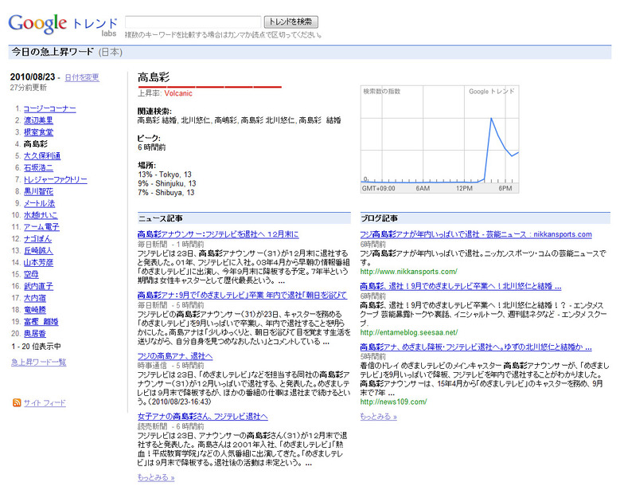Open news article フジの高島アナ、退社へ
The image size is (620, 494).
pyautogui.click(x=175, y=356)
